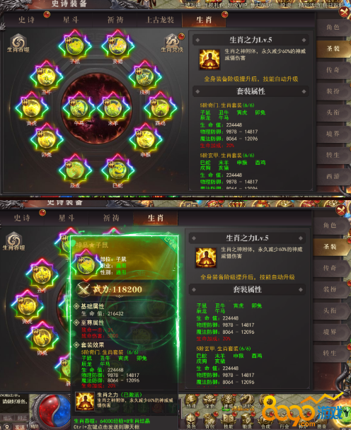The height and width of the screenshot is (430, 351).
Task: Close the upper 史诗装备 window
Action: 345,12
